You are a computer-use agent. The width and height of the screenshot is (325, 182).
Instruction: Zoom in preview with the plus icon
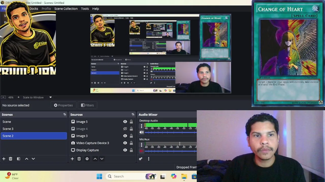(18, 97)
